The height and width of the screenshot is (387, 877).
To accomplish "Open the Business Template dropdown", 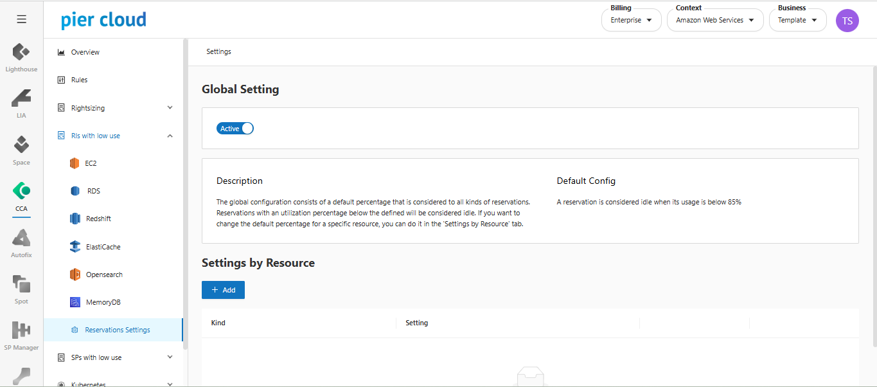I will [x=797, y=21].
